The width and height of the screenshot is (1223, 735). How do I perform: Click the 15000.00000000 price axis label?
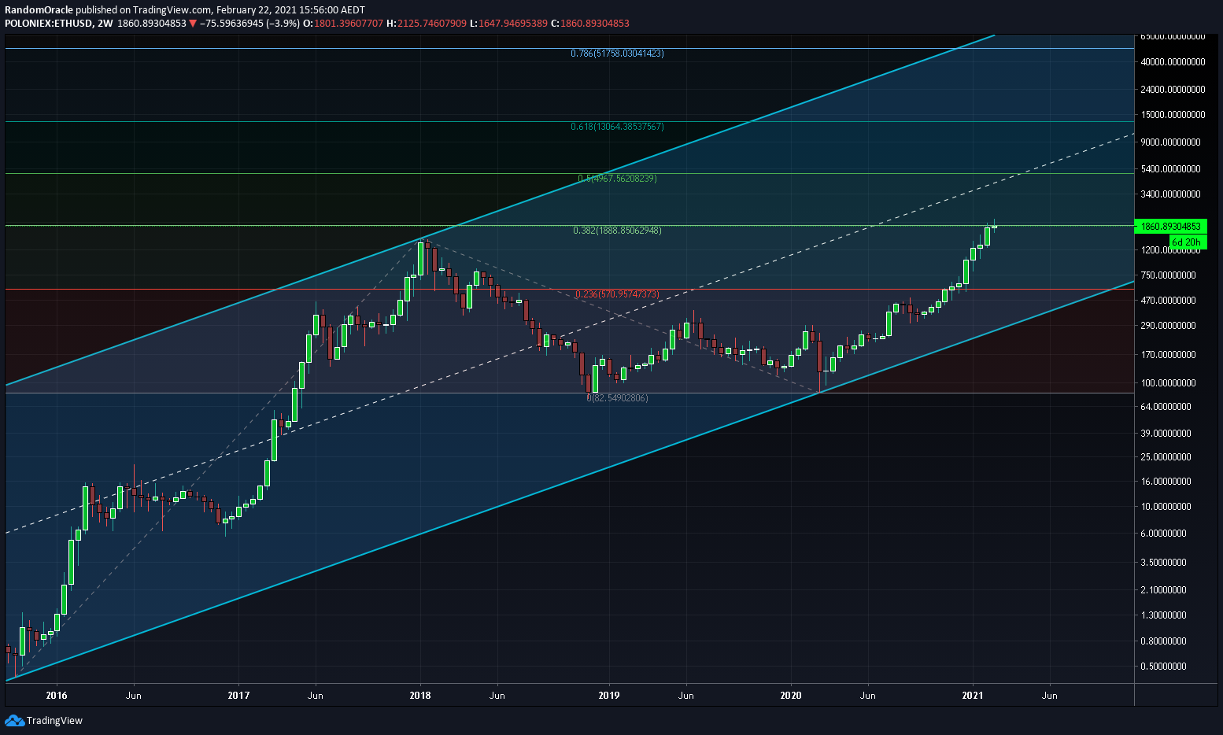1173,115
